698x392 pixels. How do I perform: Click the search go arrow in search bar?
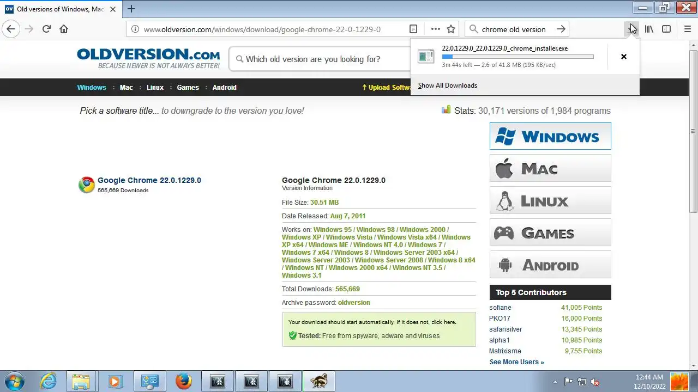[x=561, y=29]
